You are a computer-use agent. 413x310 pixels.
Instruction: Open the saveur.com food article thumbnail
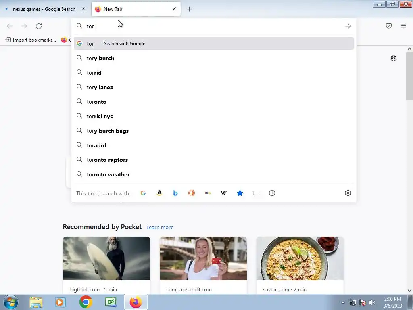pos(300,258)
